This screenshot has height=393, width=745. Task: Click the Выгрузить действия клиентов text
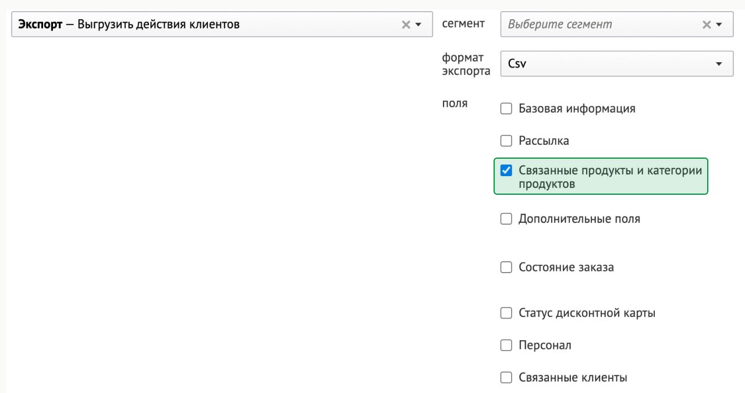(158, 25)
